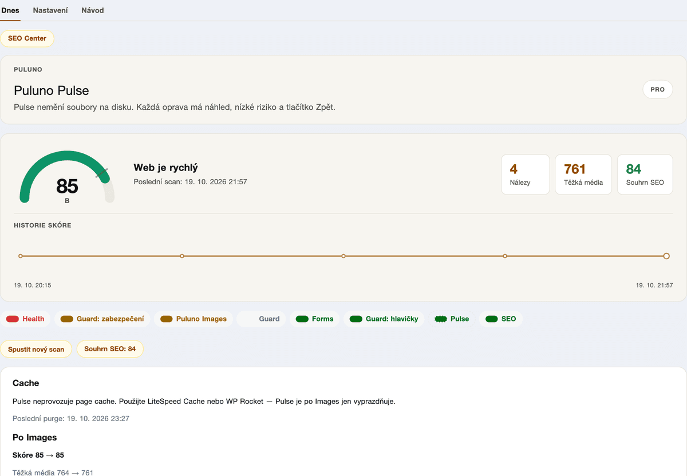The image size is (687, 476).
Task: Click the PRO badge button
Action: pyautogui.click(x=658, y=90)
